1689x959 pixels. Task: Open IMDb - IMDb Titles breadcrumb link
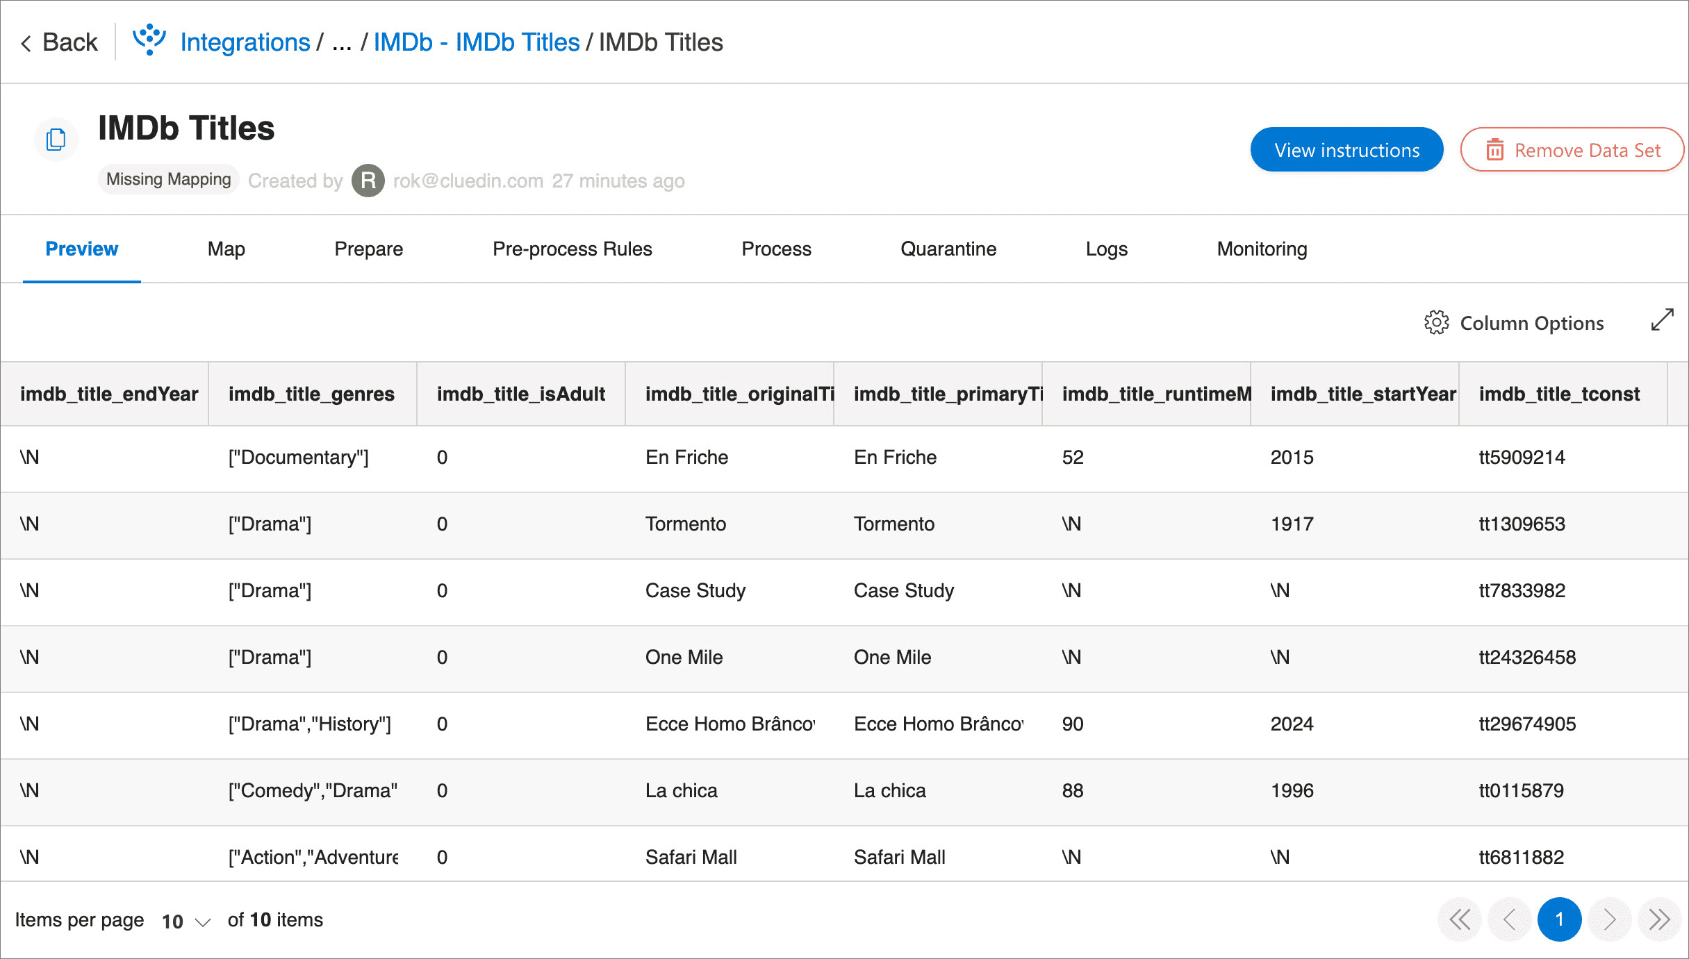pyautogui.click(x=477, y=42)
